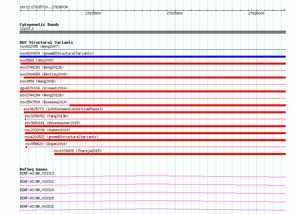This screenshot has height=214, width=295.
Task: Select esv3680161 (Besenbacher2015) variant
Action: click(52, 123)
